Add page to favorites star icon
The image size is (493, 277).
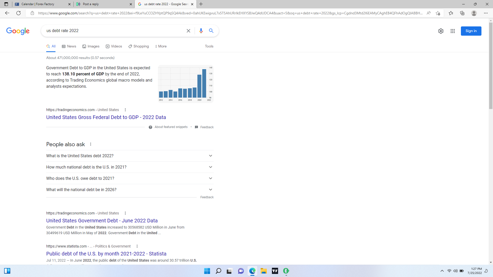pos(438,13)
